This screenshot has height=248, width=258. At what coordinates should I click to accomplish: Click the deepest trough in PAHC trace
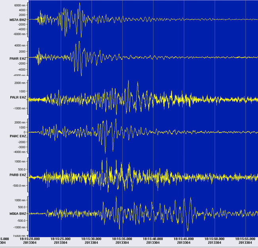(x=105, y=152)
